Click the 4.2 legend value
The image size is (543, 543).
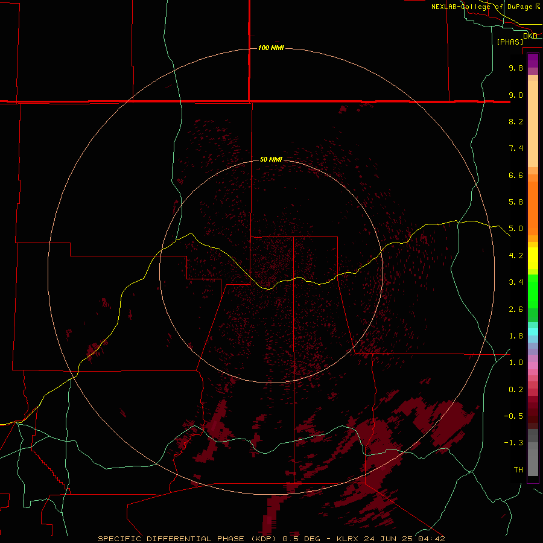click(516, 256)
